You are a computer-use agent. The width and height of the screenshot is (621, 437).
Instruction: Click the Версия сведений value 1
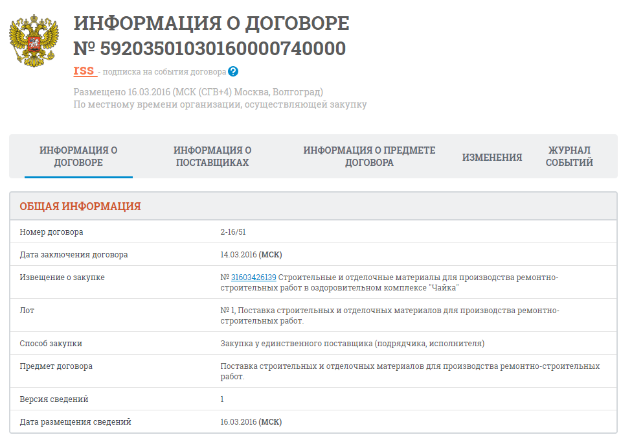click(x=222, y=399)
